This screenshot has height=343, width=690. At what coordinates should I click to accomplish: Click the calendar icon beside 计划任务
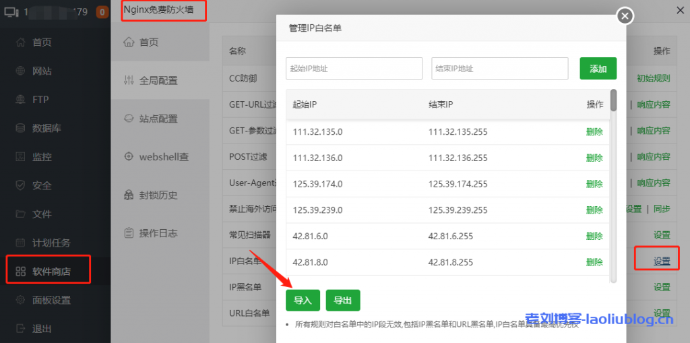pos(20,243)
